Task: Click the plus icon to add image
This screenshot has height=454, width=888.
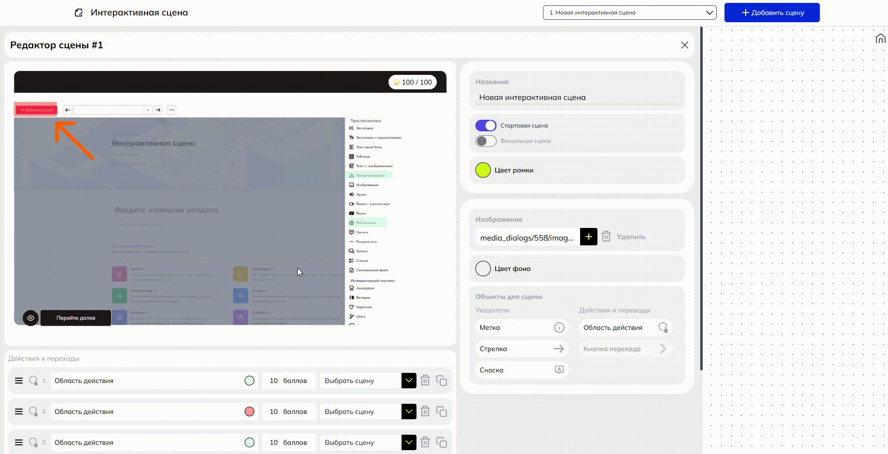Action: point(588,237)
